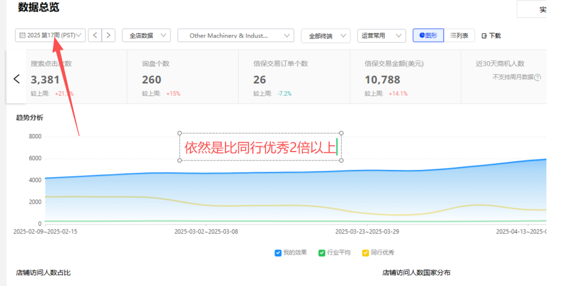Open the Other Machinery & Indust... category dropdown

(236, 36)
